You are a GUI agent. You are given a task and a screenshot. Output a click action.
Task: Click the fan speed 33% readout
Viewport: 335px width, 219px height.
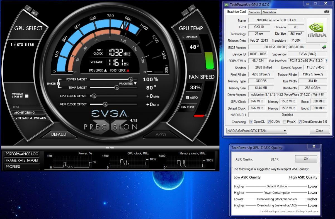[x=195, y=88]
